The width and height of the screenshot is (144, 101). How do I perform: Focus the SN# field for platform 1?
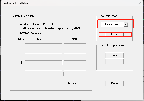[75, 46]
